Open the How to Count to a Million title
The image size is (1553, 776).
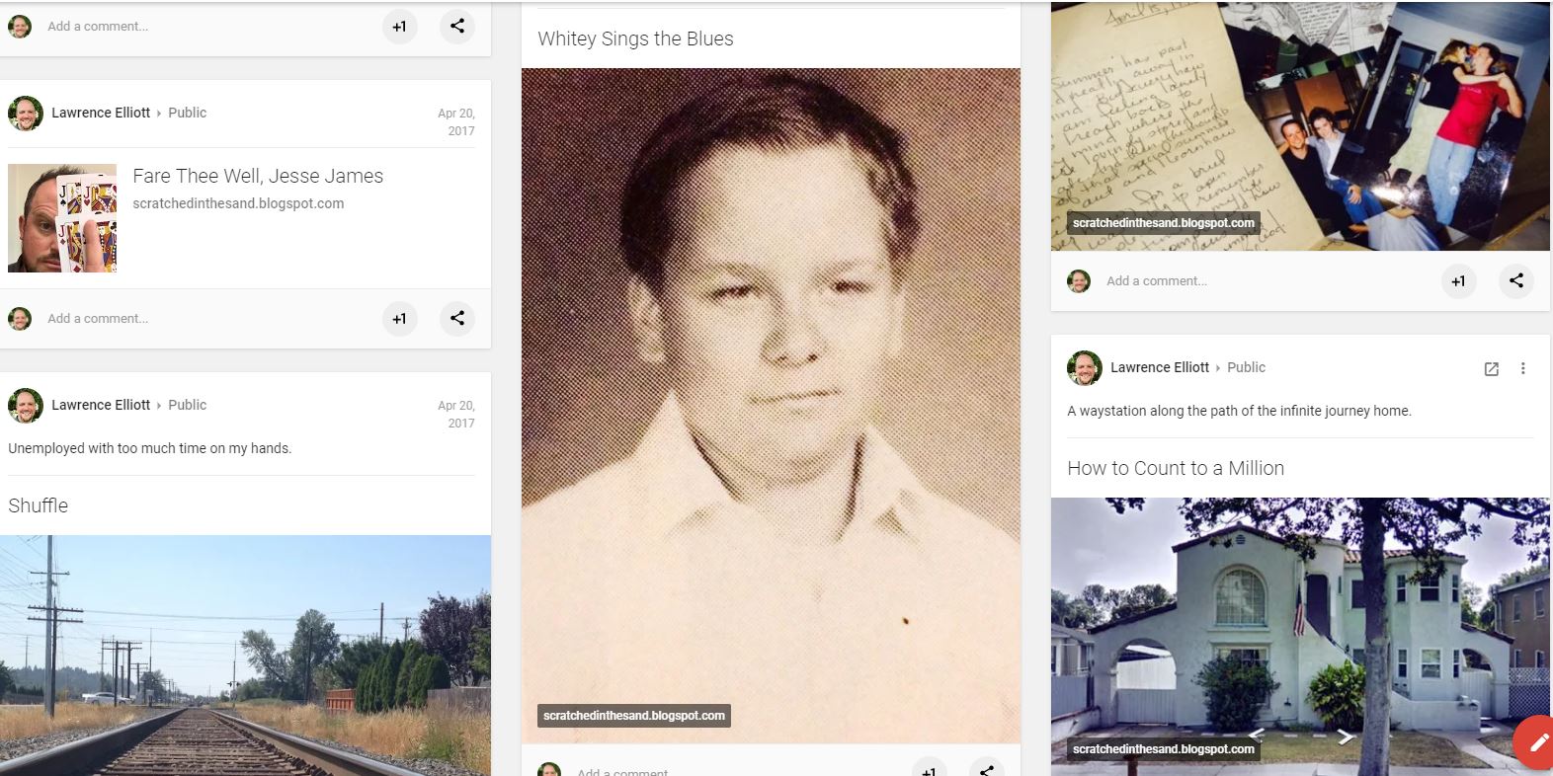click(x=1176, y=468)
